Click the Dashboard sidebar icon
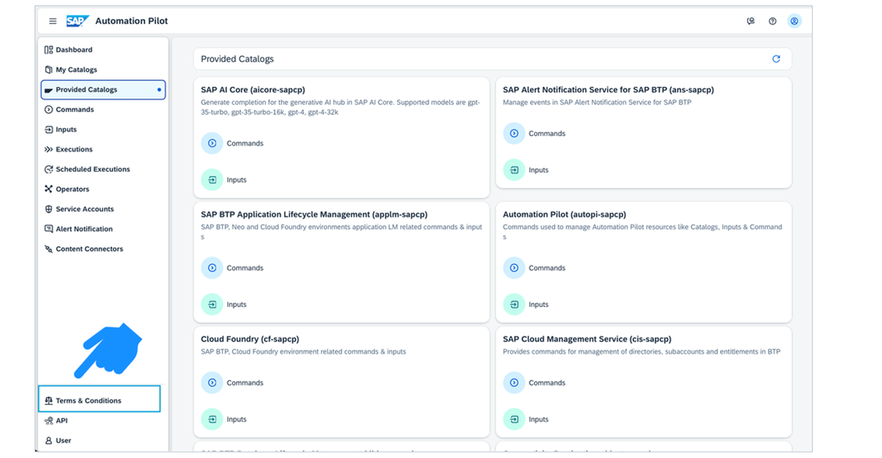Image resolution: width=882 pixels, height=458 pixels. [49, 50]
